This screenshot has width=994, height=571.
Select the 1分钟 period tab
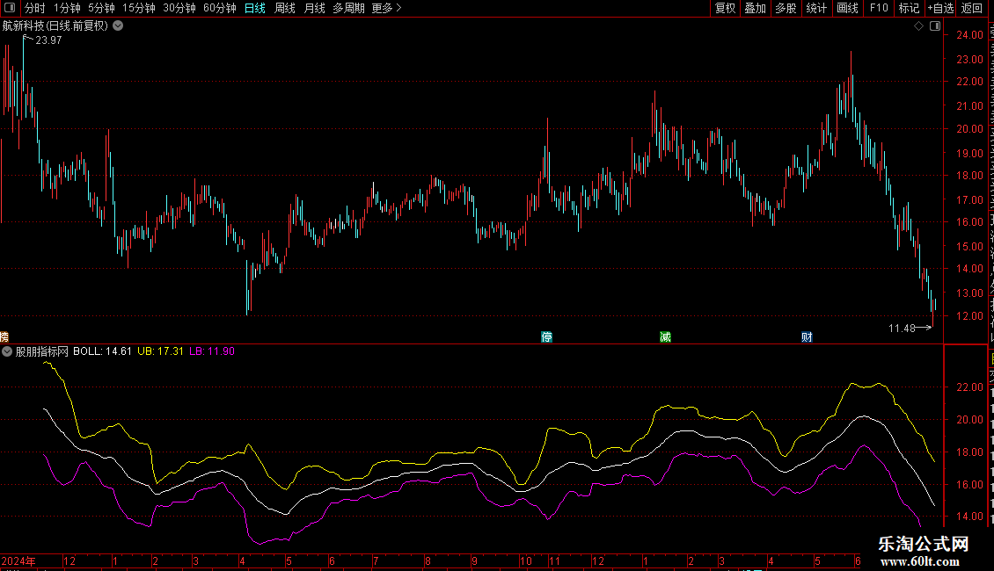(x=67, y=8)
